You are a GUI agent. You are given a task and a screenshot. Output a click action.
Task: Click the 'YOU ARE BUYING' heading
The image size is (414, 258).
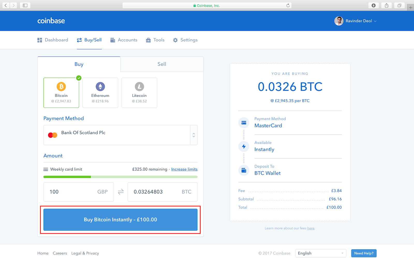(x=290, y=74)
